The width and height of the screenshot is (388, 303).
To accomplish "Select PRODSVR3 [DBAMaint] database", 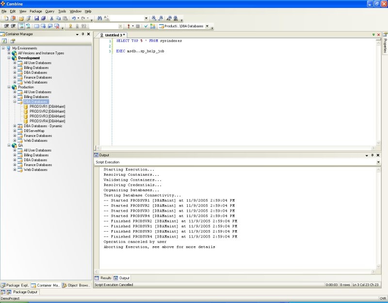I will (x=47, y=116).
